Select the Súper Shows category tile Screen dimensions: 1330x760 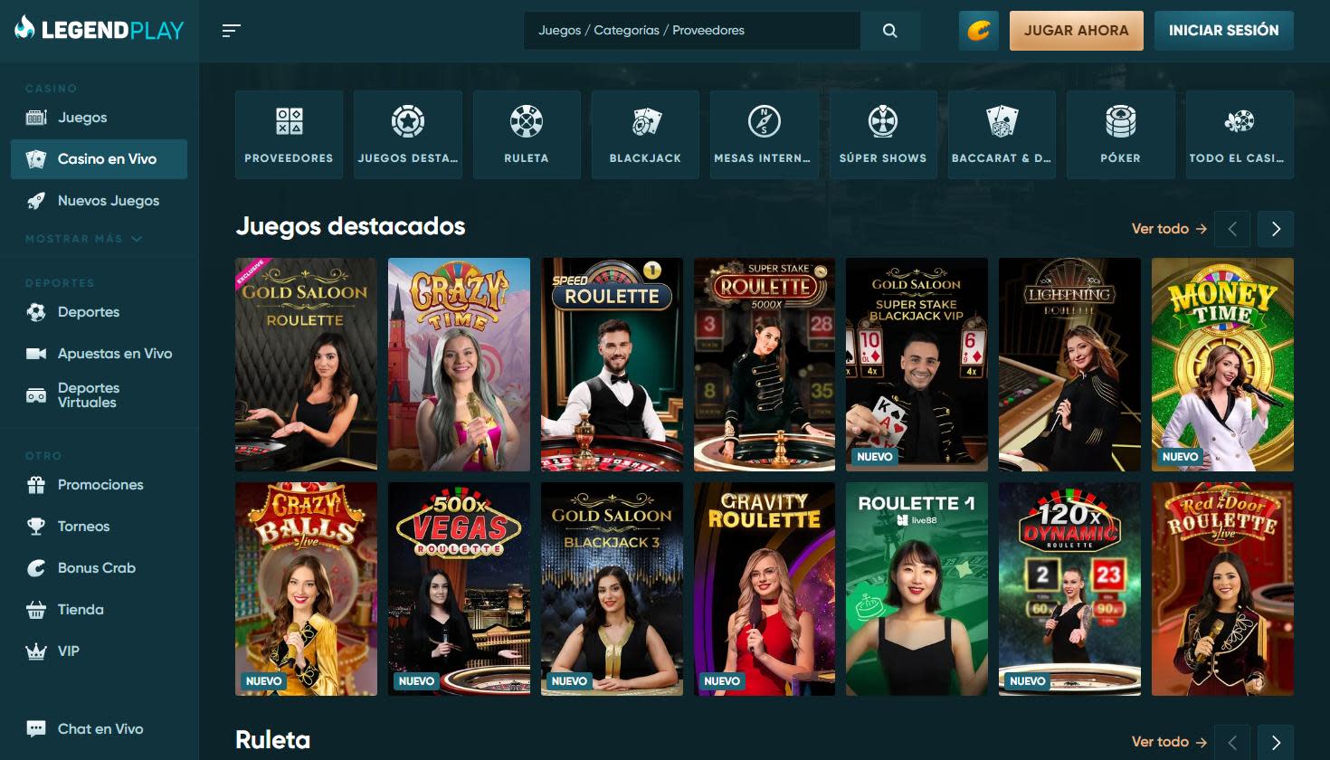coord(883,135)
